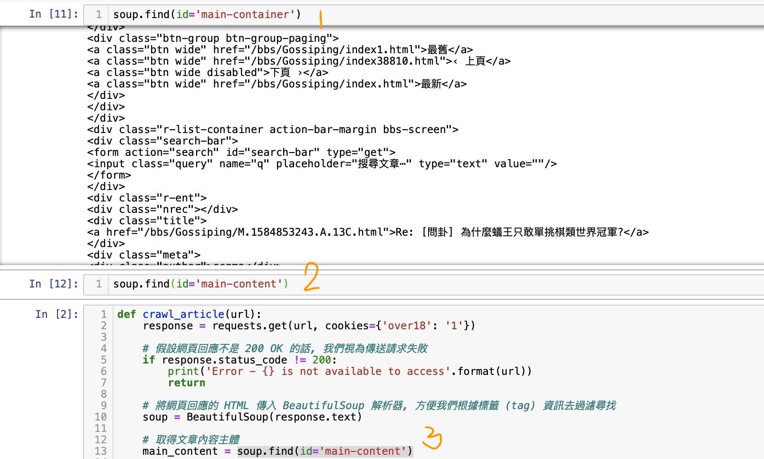Click output line input class="query" 搜尋文章
The width and height of the screenshot is (764, 459).
[322, 163]
